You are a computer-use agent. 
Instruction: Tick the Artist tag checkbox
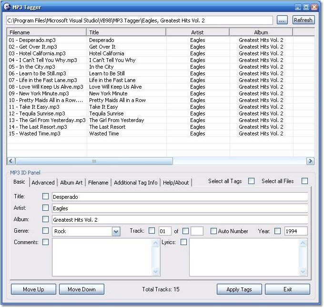[45, 208]
